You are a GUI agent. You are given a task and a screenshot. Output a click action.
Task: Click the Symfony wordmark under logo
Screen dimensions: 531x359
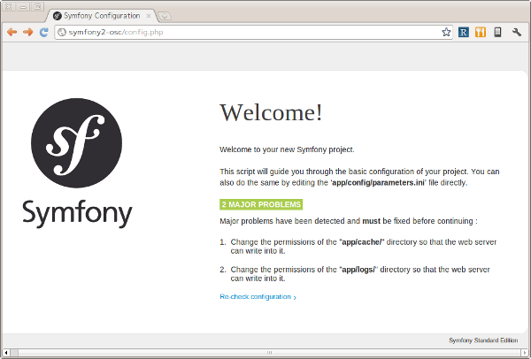click(x=77, y=213)
